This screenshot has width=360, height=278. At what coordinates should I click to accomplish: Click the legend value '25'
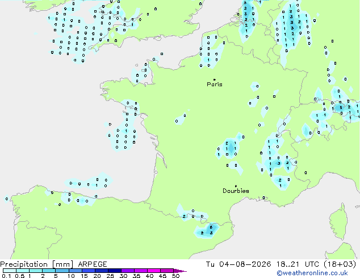[x=110, y=276]
